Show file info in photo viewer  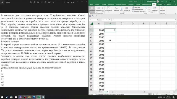(x=45, y=2)
